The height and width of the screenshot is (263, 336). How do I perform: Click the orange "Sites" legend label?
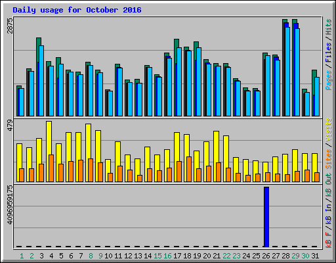329,159
